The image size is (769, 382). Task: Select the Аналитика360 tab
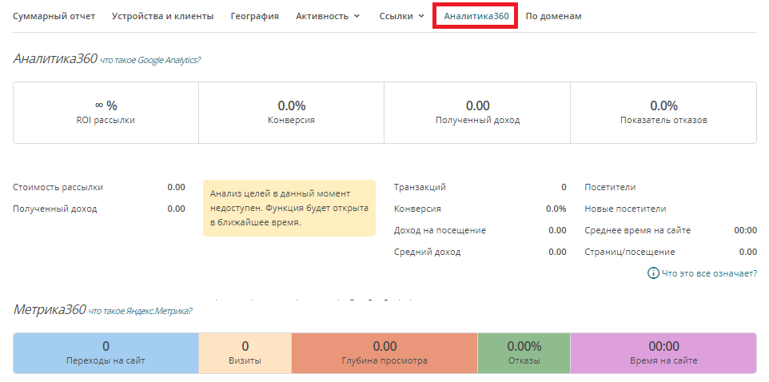tap(476, 16)
